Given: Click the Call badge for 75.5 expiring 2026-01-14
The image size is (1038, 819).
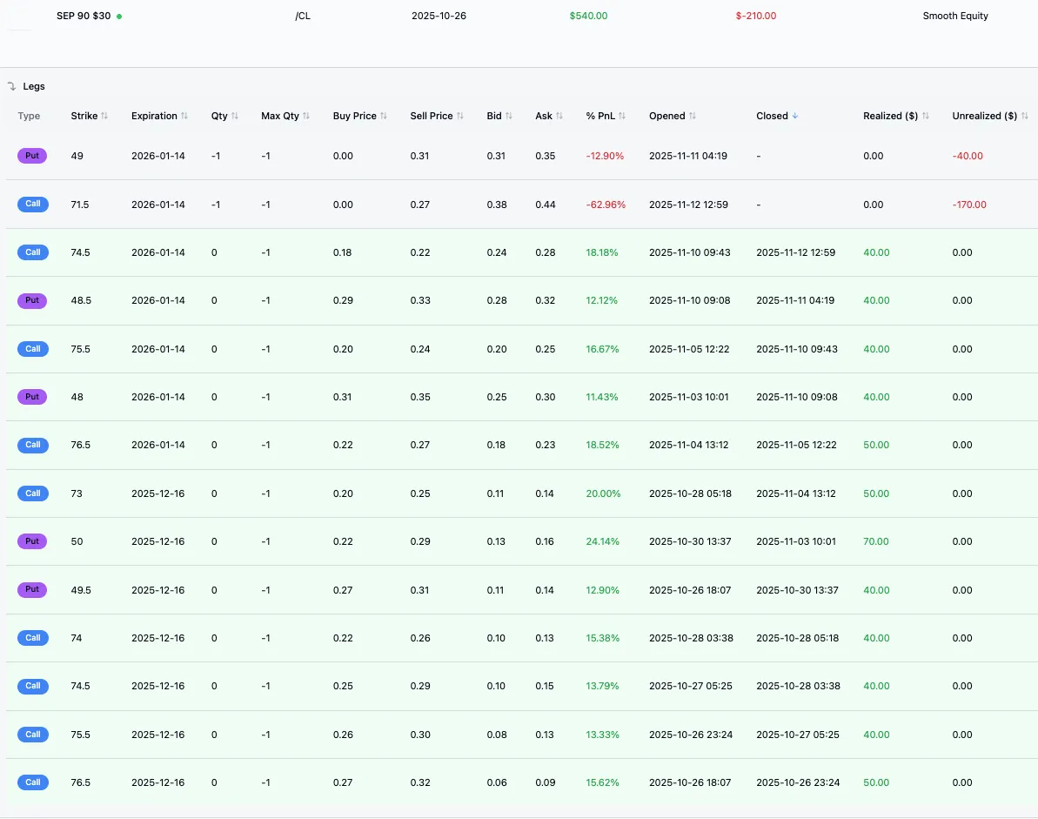Looking at the screenshot, I should pyautogui.click(x=33, y=349).
